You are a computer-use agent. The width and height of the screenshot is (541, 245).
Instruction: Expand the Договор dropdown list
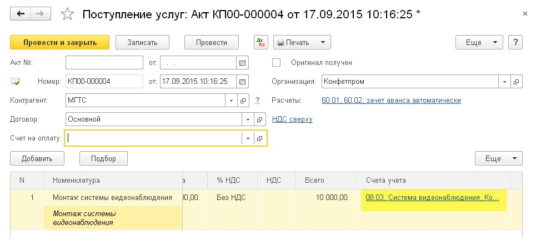coord(248,119)
